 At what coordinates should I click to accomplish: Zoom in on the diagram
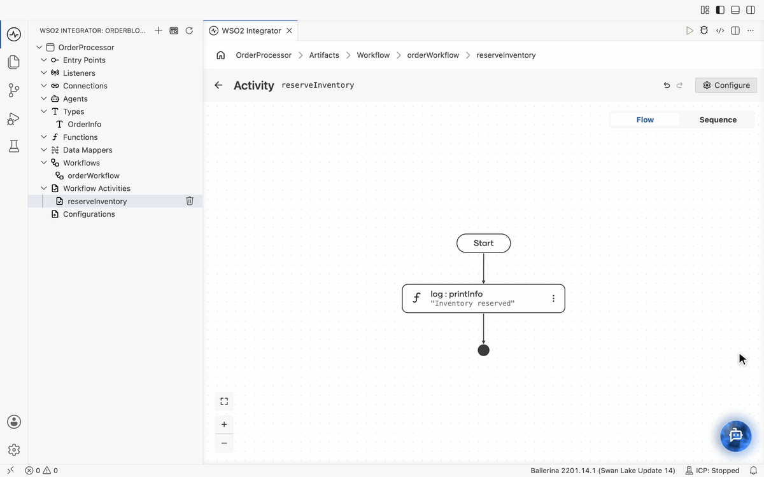coord(224,424)
